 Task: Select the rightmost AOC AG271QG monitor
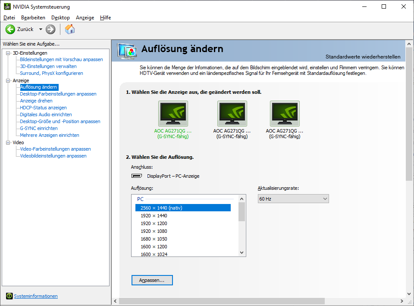pyautogui.click(x=285, y=114)
